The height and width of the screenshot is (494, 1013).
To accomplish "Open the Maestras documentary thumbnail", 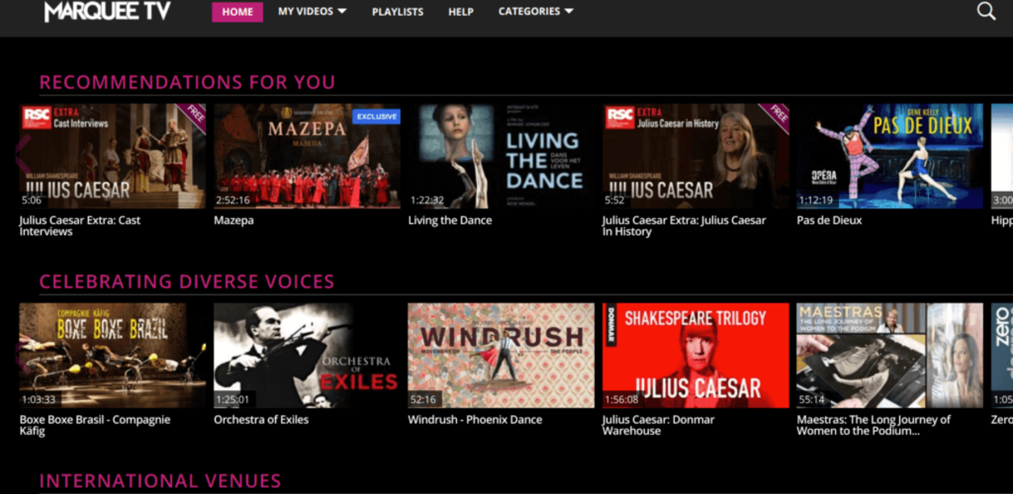I will point(890,356).
